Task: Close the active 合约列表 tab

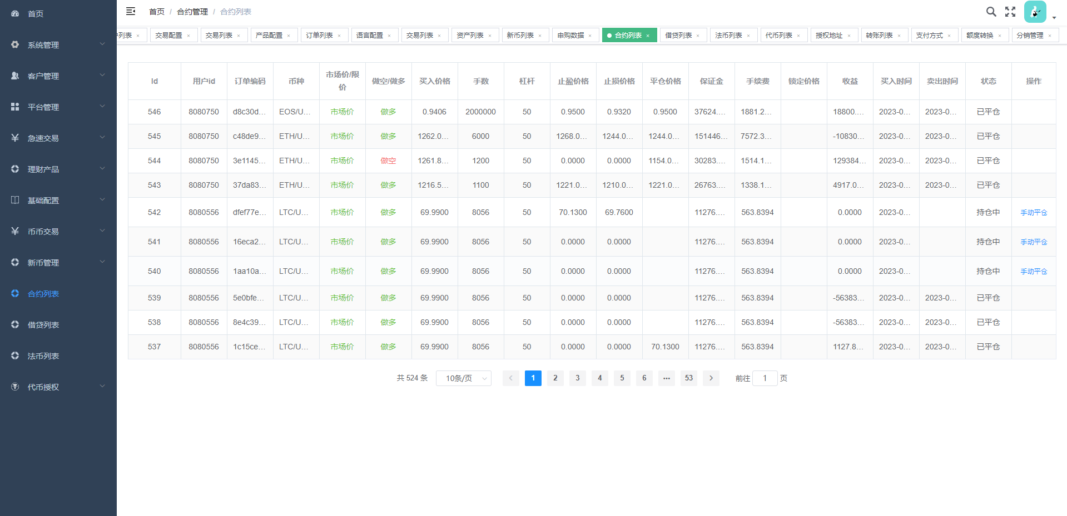Action: pos(648,36)
